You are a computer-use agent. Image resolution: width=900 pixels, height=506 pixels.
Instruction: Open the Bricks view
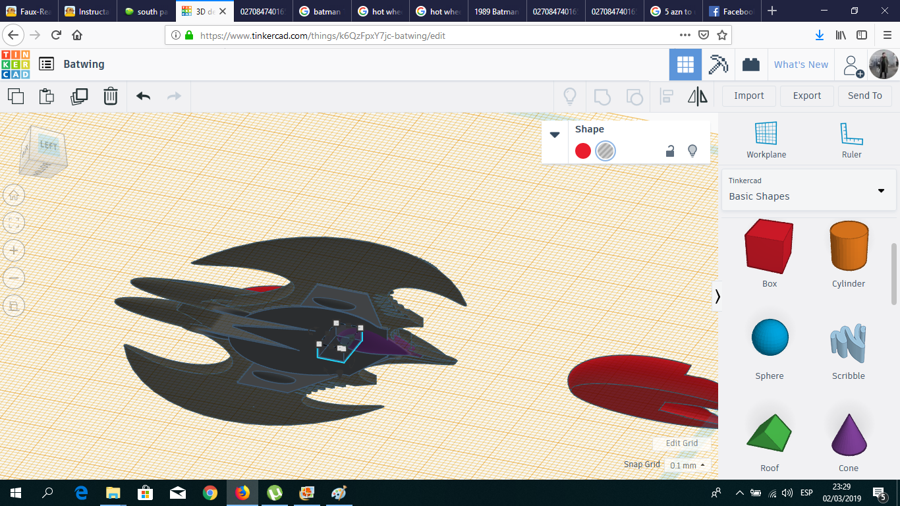point(750,65)
